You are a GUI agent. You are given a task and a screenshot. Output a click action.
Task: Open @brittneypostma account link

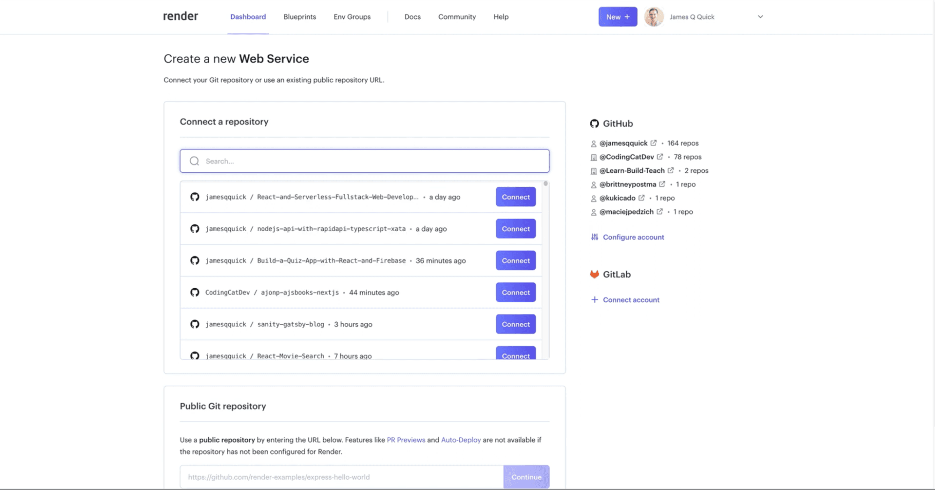point(628,185)
